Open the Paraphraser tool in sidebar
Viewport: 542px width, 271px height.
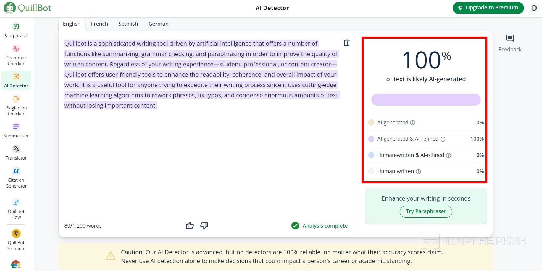point(16,30)
